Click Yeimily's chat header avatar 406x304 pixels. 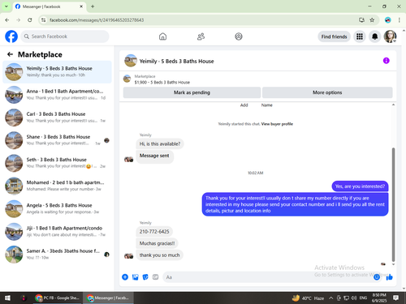click(131, 61)
